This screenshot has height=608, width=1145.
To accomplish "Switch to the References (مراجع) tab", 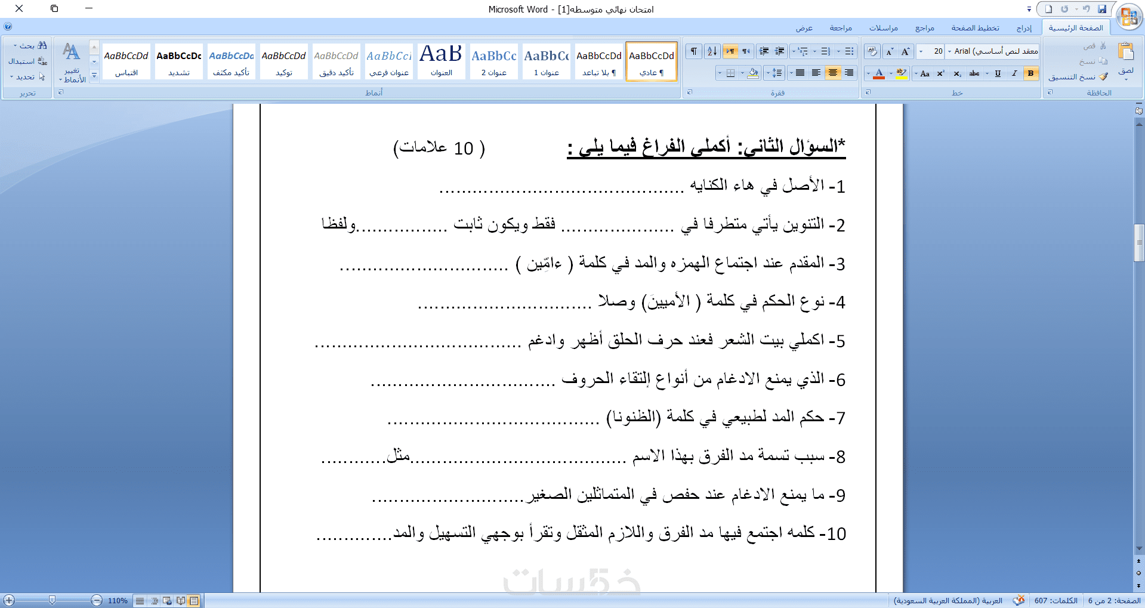I will 925,28.
